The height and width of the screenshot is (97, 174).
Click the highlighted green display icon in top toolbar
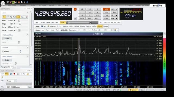point(13,2)
